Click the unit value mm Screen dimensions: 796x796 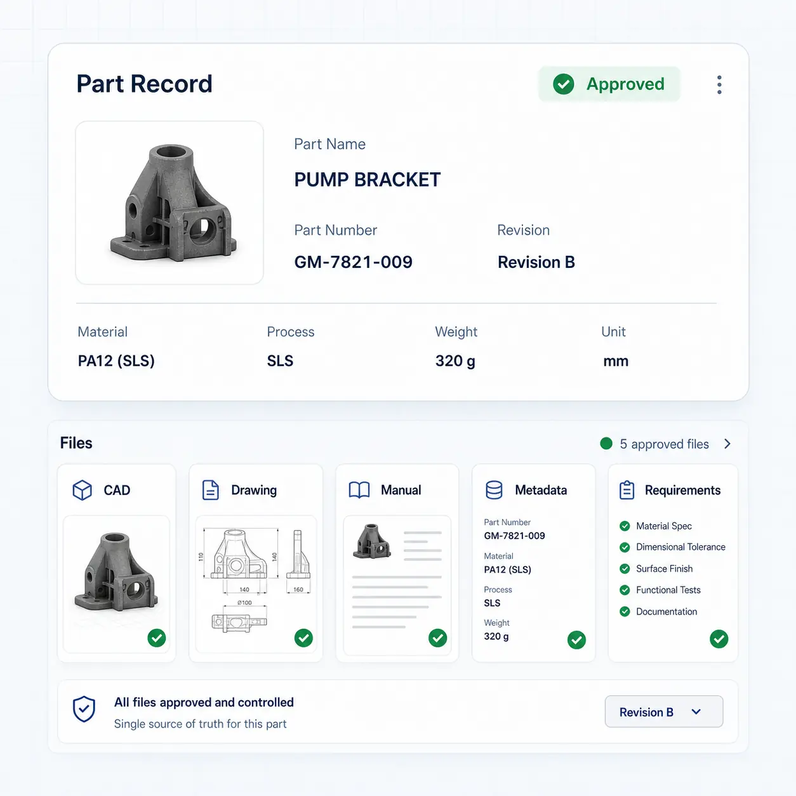tap(616, 361)
